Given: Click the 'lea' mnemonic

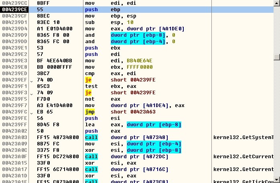Looking at the screenshot, I should coord(89,125).
